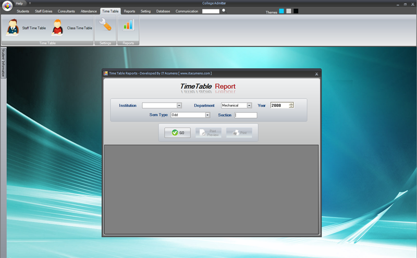Select the cyan theme swatch
Screen dimensions: 417x258
click(281, 11)
